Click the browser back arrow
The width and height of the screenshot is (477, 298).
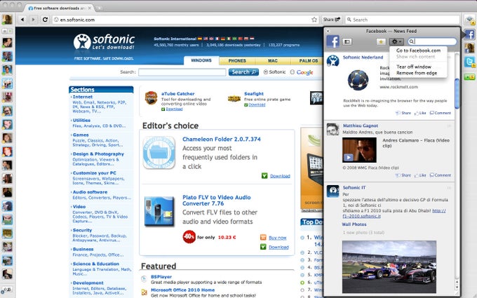pyautogui.click(x=22, y=20)
